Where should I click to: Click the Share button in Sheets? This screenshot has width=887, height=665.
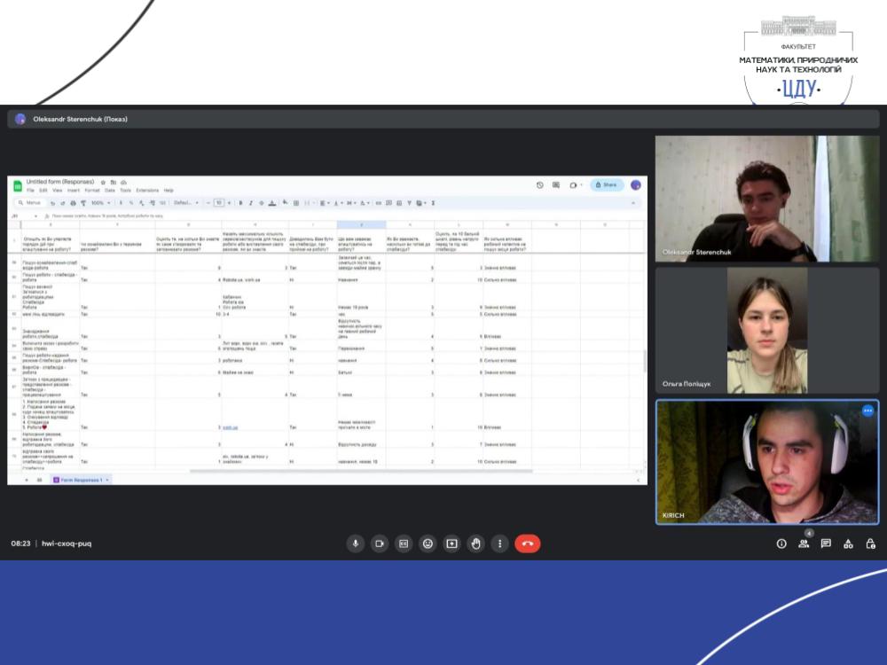click(x=608, y=185)
